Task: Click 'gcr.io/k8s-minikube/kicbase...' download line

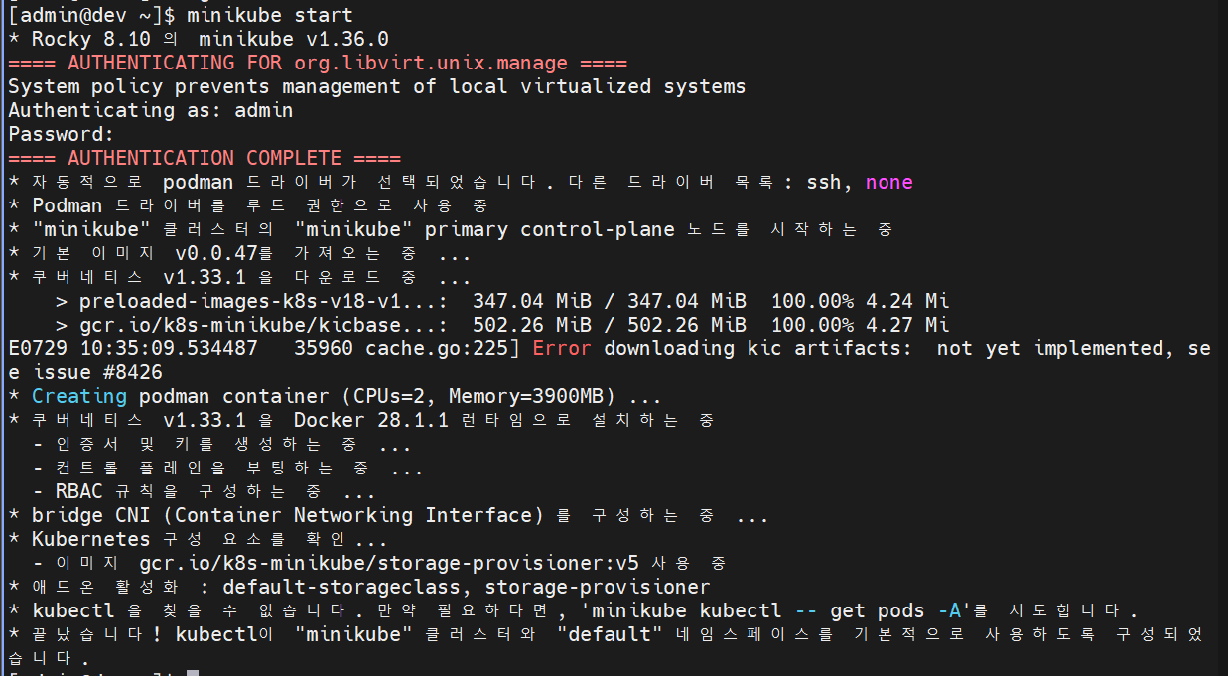Action: coord(502,325)
